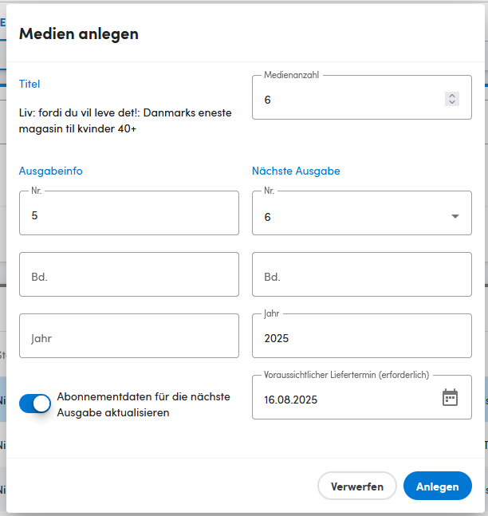
Task: Select the Ausgabeinfo Nr. field containing 5
Action: point(129,213)
